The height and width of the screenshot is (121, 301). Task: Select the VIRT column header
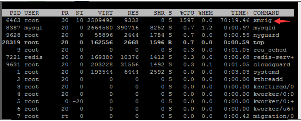pyautogui.click(x=105, y=13)
